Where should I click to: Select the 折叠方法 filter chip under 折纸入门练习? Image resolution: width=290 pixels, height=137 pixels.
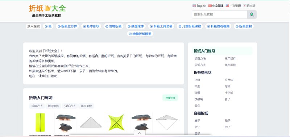(x=37, y=106)
